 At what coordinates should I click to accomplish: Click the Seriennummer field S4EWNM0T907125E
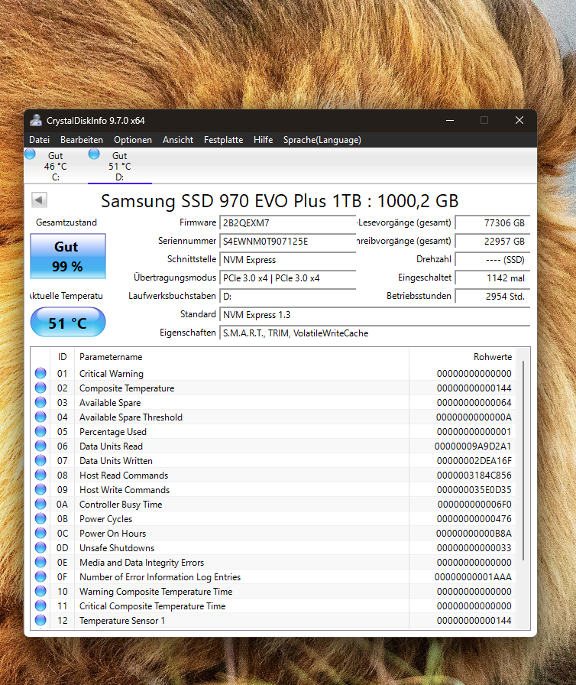coord(287,241)
